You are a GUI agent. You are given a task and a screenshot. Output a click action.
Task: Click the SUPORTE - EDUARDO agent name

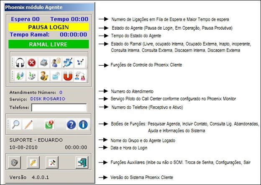pyautogui.click(x=36, y=140)
